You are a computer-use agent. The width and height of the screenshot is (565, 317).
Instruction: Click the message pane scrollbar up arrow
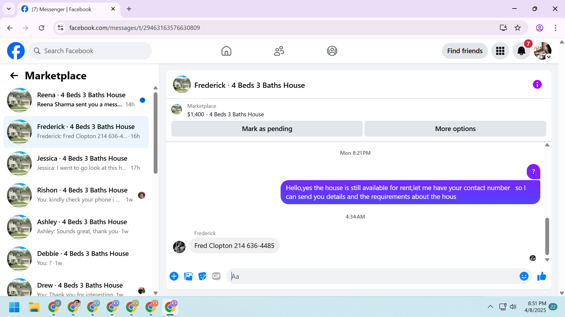[x=547, y=145]
